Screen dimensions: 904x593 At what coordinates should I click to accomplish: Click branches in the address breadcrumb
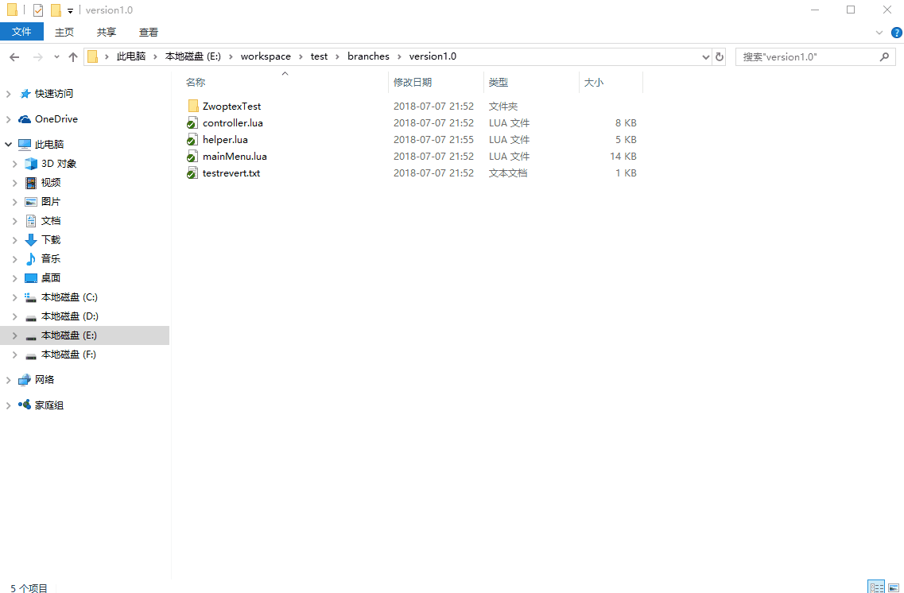(368, 56)
